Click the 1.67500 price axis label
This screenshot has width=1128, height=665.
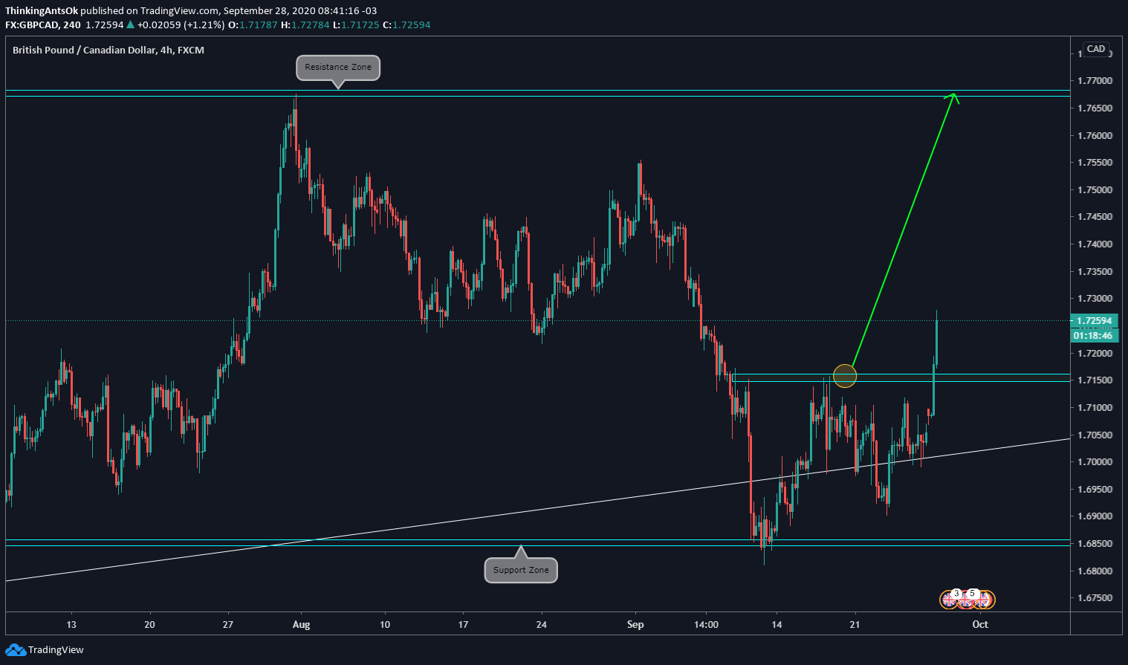point(1095,598)
